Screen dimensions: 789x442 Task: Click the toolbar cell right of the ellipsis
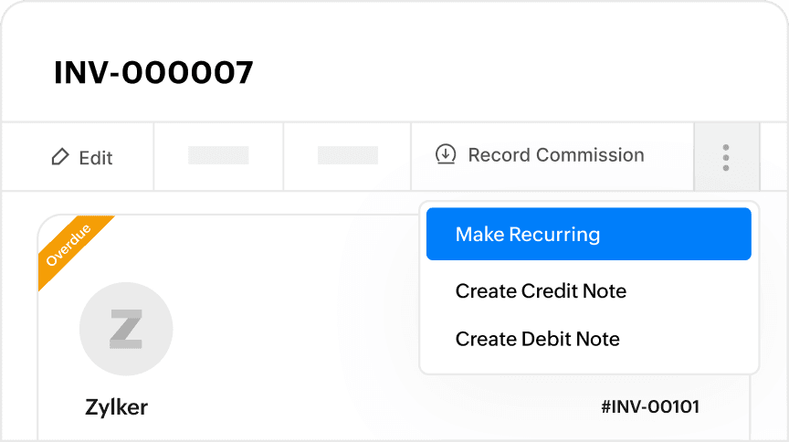tap(774, 157)
